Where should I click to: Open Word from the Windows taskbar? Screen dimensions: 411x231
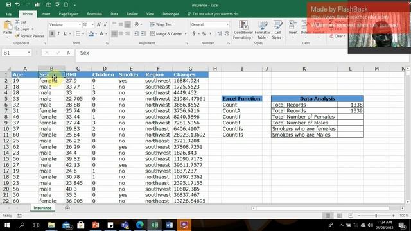coord(170,225)
